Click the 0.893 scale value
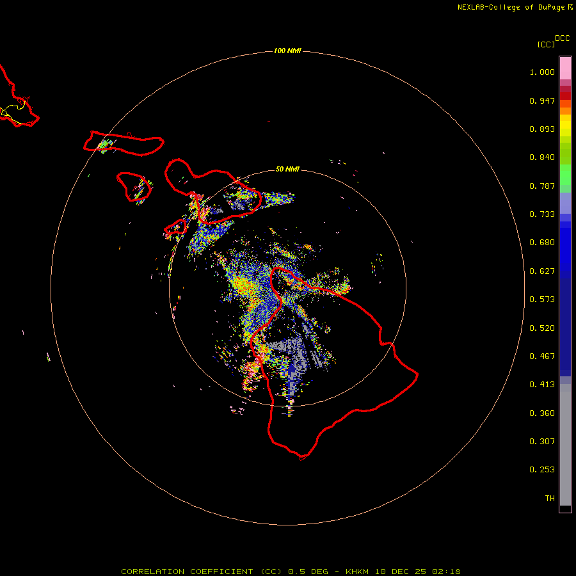 [x=542, y=129]
